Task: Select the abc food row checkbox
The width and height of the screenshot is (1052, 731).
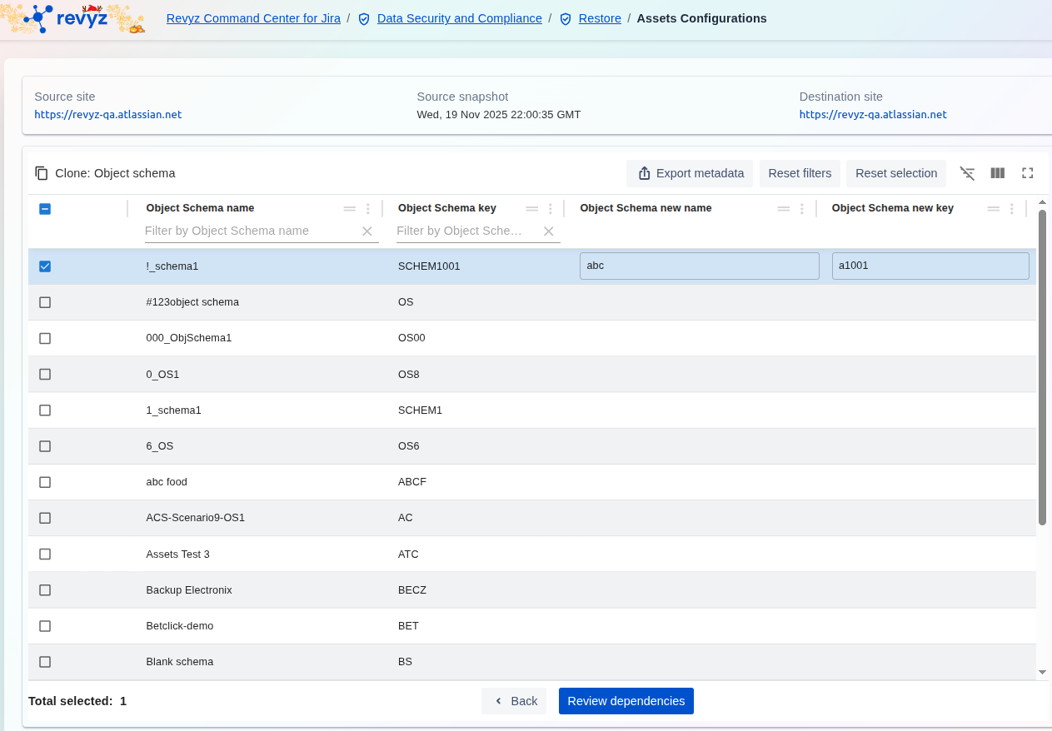Action: point(45,482)
